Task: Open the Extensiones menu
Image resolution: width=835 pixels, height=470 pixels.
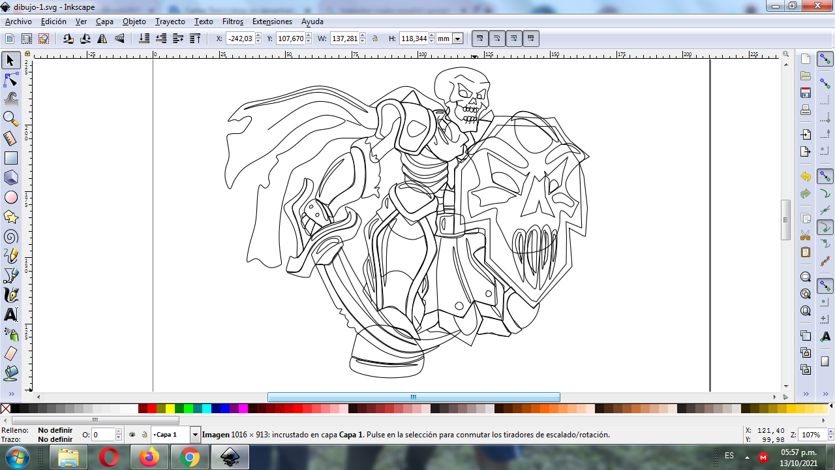Action: coord(272,22)
